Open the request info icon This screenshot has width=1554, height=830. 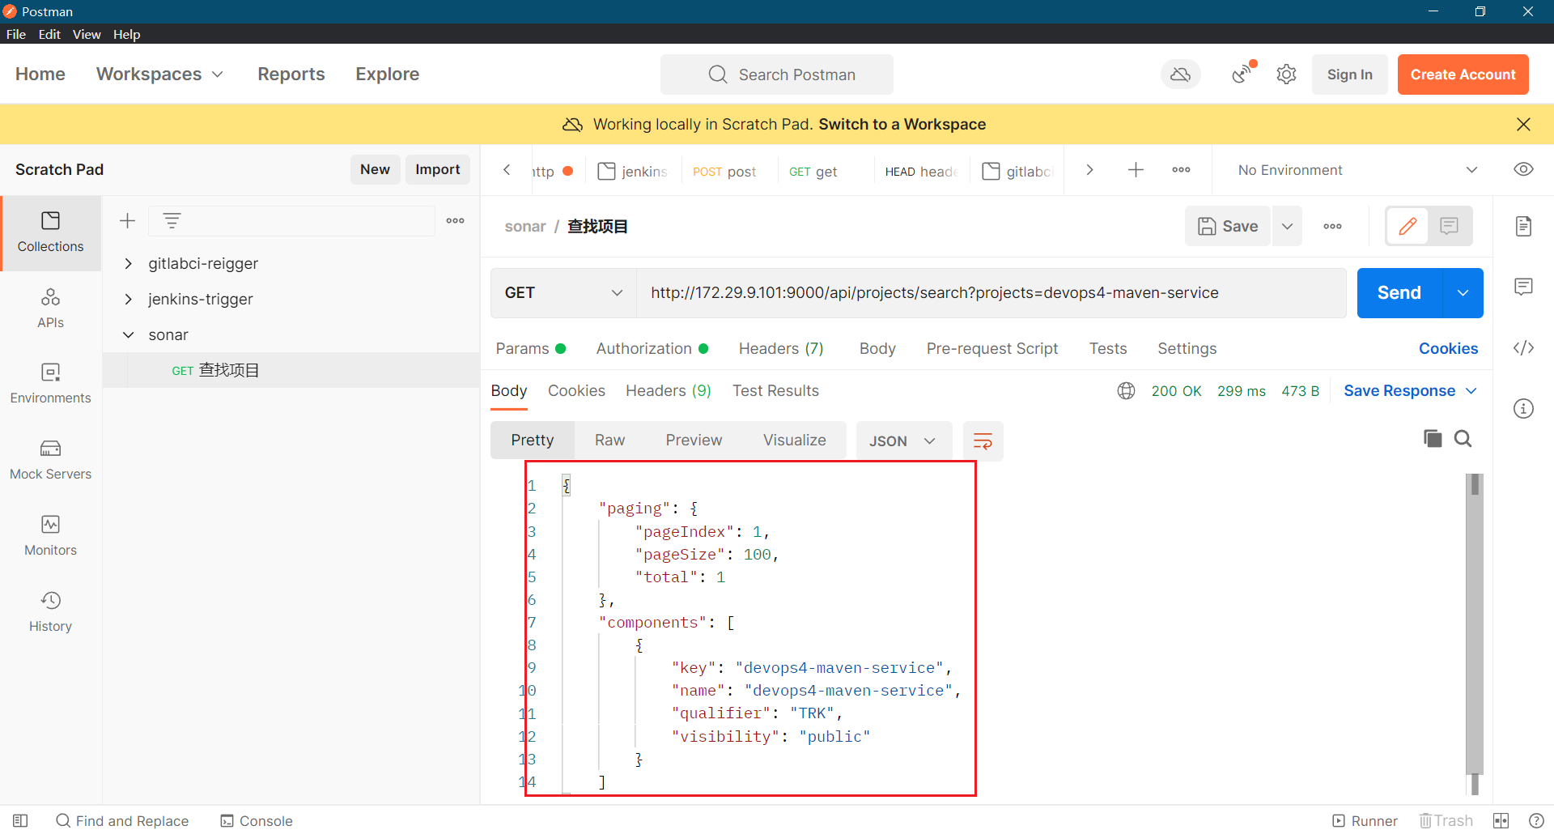coord(1523,408)
